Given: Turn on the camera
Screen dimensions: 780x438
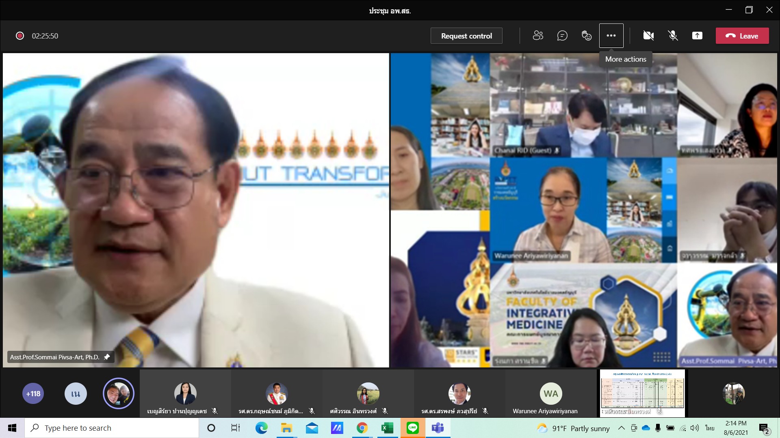Looking at the screenshot, I should (x=648, y=36).
